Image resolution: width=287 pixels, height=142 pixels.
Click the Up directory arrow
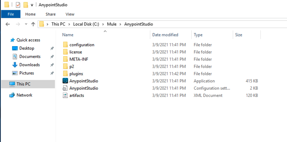(33, 24)
